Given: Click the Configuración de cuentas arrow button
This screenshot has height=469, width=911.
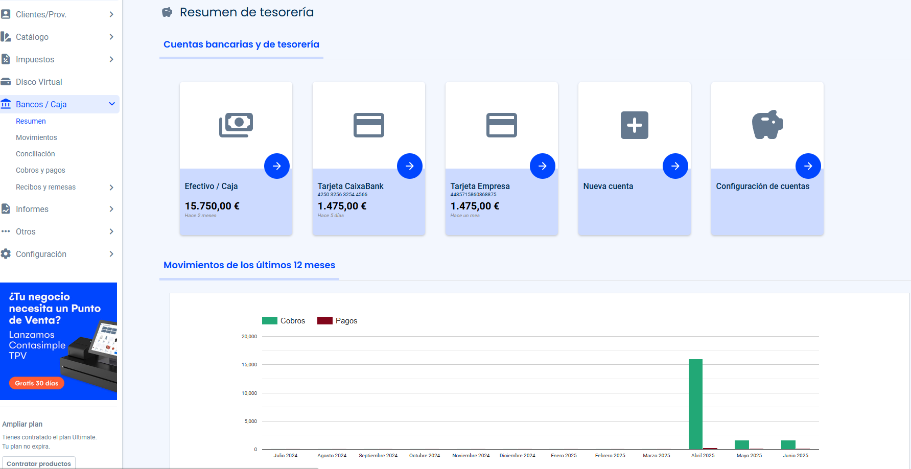Looking at the screenshot, I should pyautogui.click(x=808, y=166).
